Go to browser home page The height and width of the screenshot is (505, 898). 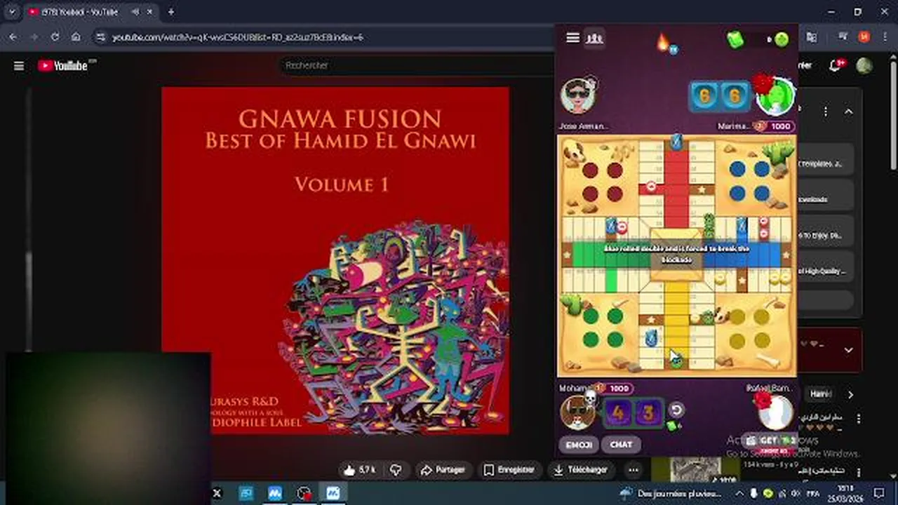(x=76, y=37)
